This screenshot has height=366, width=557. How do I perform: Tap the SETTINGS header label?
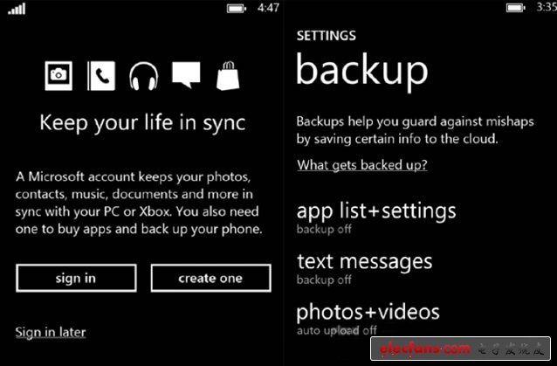[x=327, y=36]
